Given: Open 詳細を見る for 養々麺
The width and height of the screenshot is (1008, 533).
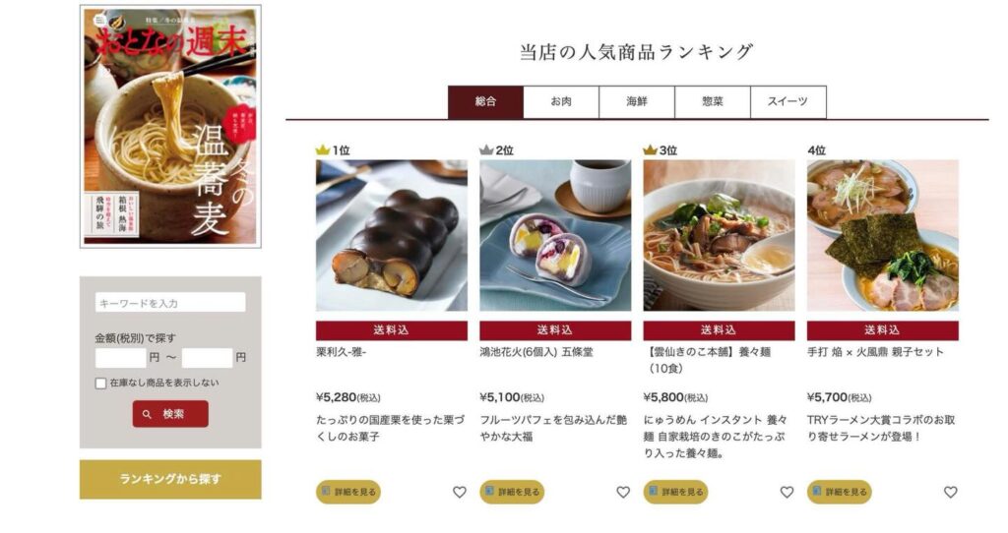Looking at the screenshot, I should point(675,492).
